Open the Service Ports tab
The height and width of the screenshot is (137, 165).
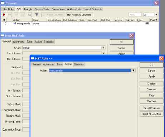pos(42,9)
